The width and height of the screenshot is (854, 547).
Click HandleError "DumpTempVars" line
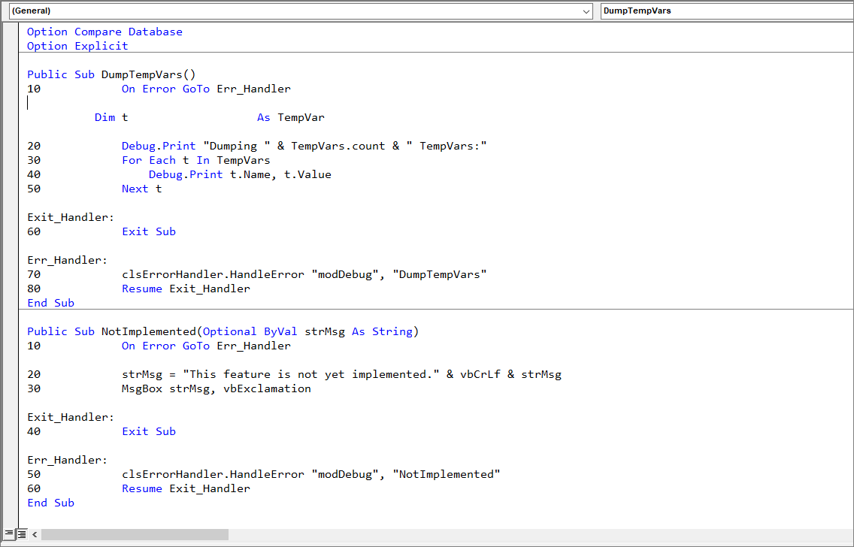pos(304,274)
